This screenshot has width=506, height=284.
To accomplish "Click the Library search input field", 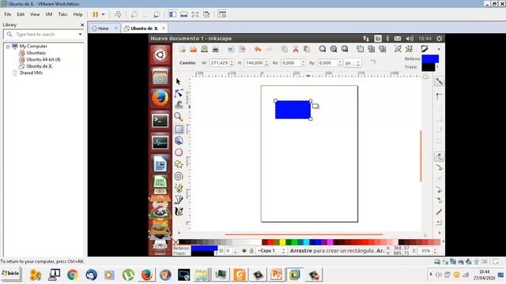I will click(x=43, y=34).
